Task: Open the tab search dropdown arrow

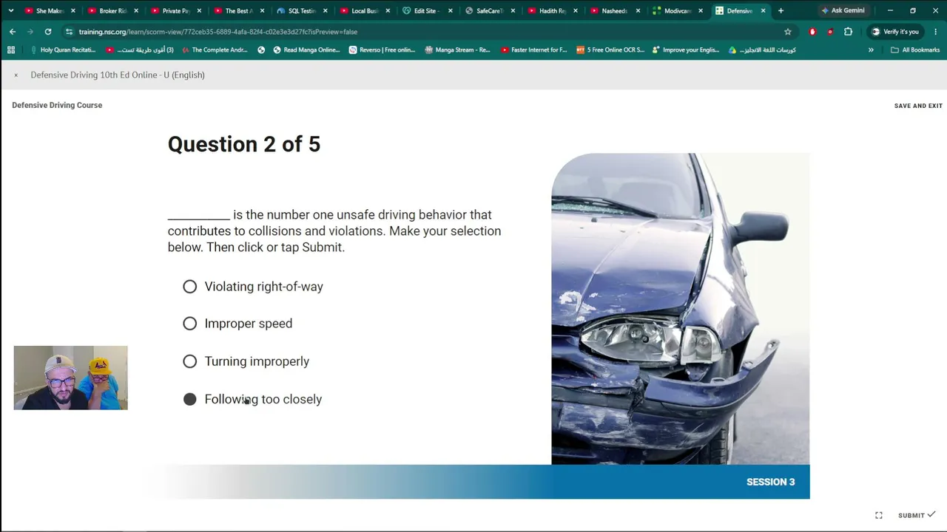Action: 10,10
